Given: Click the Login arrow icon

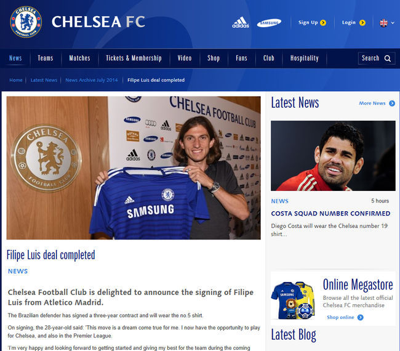Looking at the screenshot, I should click(x=362, y=23).
